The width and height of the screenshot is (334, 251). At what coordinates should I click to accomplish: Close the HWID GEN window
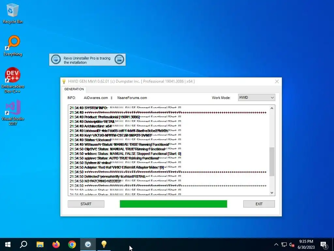[x=277, y=81]
